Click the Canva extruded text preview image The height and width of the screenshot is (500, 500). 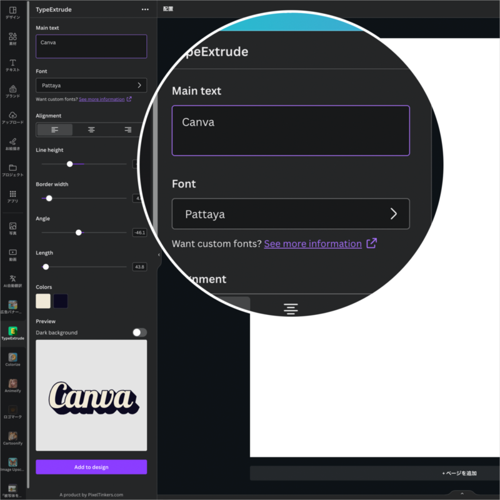(91, 396)
